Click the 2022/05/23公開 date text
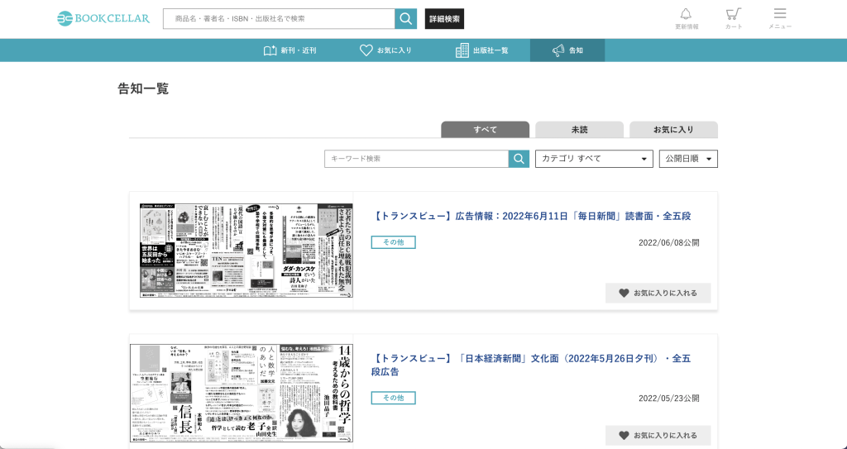Viewport: 847px width, 449px height. 668,399
